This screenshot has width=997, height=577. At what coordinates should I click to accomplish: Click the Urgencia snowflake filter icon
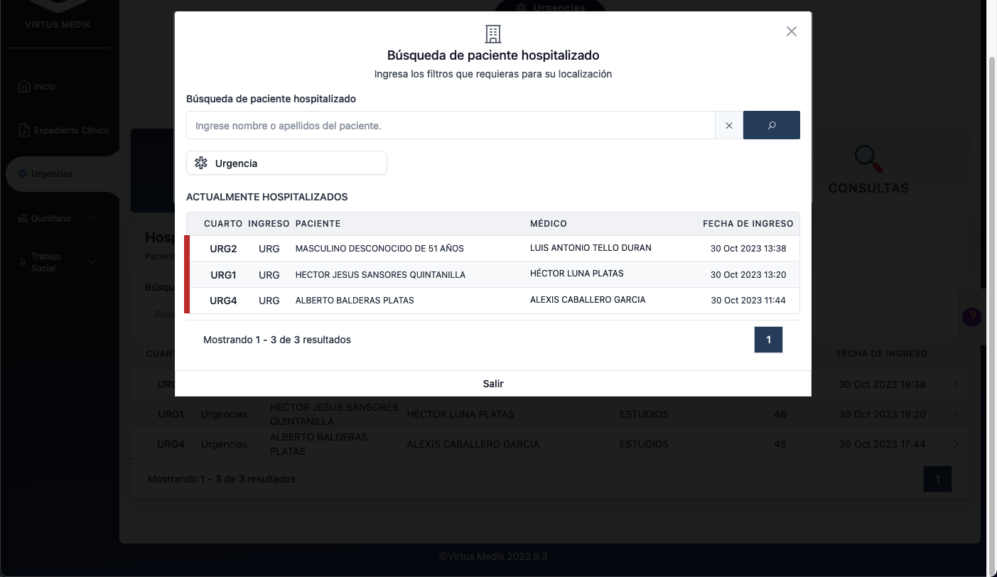tap(201, 163)
